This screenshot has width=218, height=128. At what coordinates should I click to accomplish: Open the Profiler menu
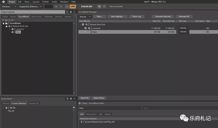point(45,2)
